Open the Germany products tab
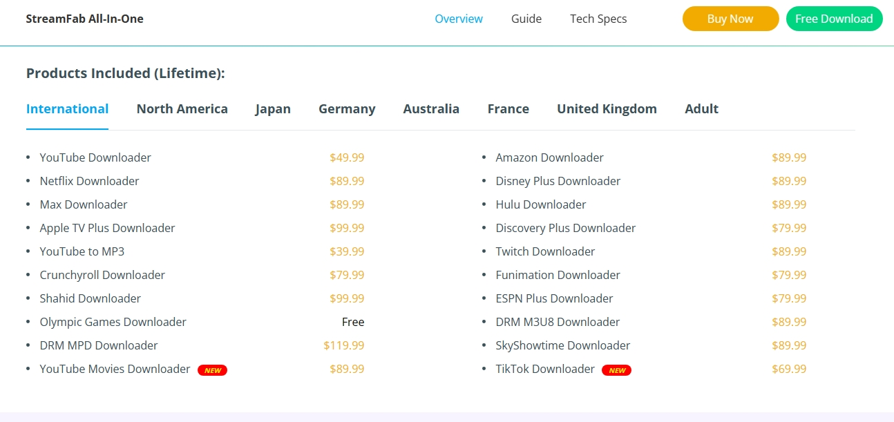 pyautogui.click(x=347, y=109)
